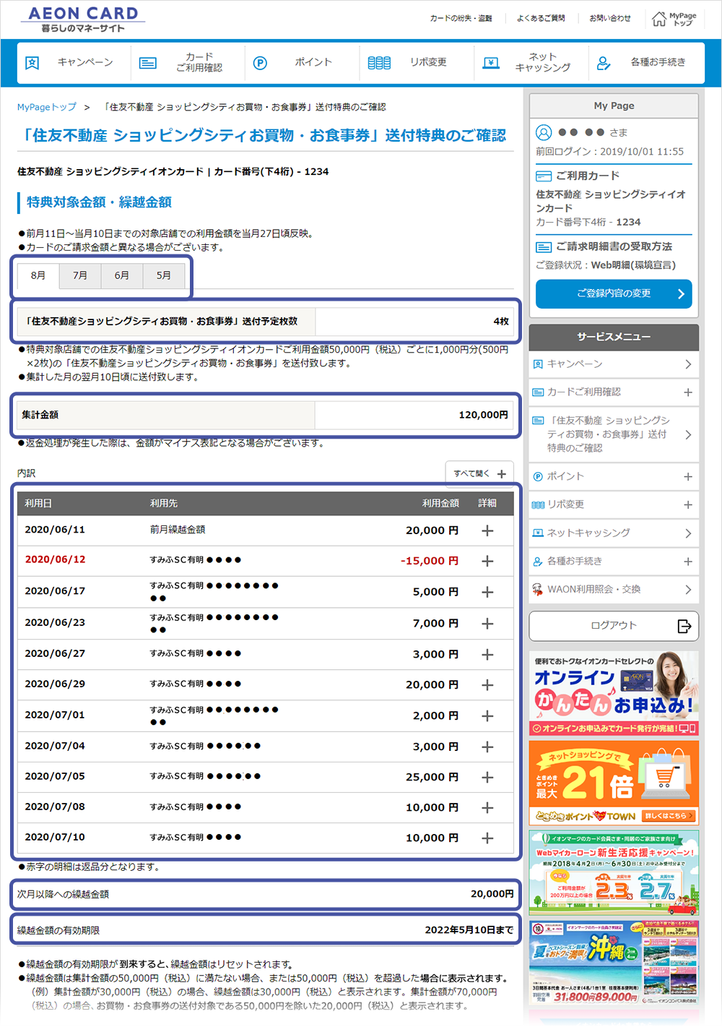The height and width of the screenshot is (1027, 722).
Task: Expand カードご利用確認 in service menu
Action: point(688,392)
